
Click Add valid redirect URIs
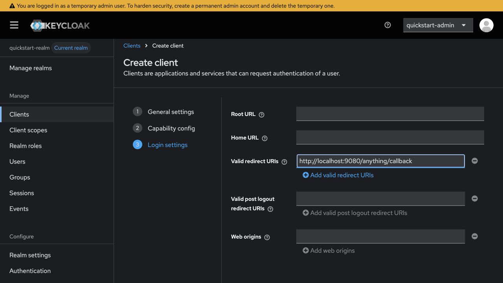(x=338, y=175)
